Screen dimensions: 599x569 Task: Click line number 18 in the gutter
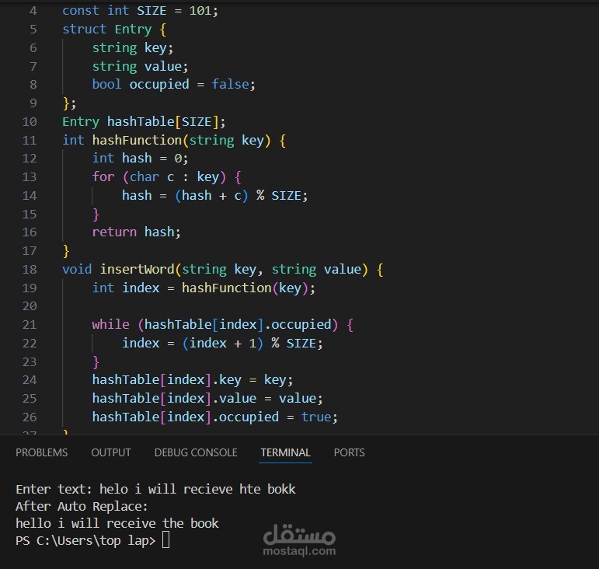[x=30, y=270]
